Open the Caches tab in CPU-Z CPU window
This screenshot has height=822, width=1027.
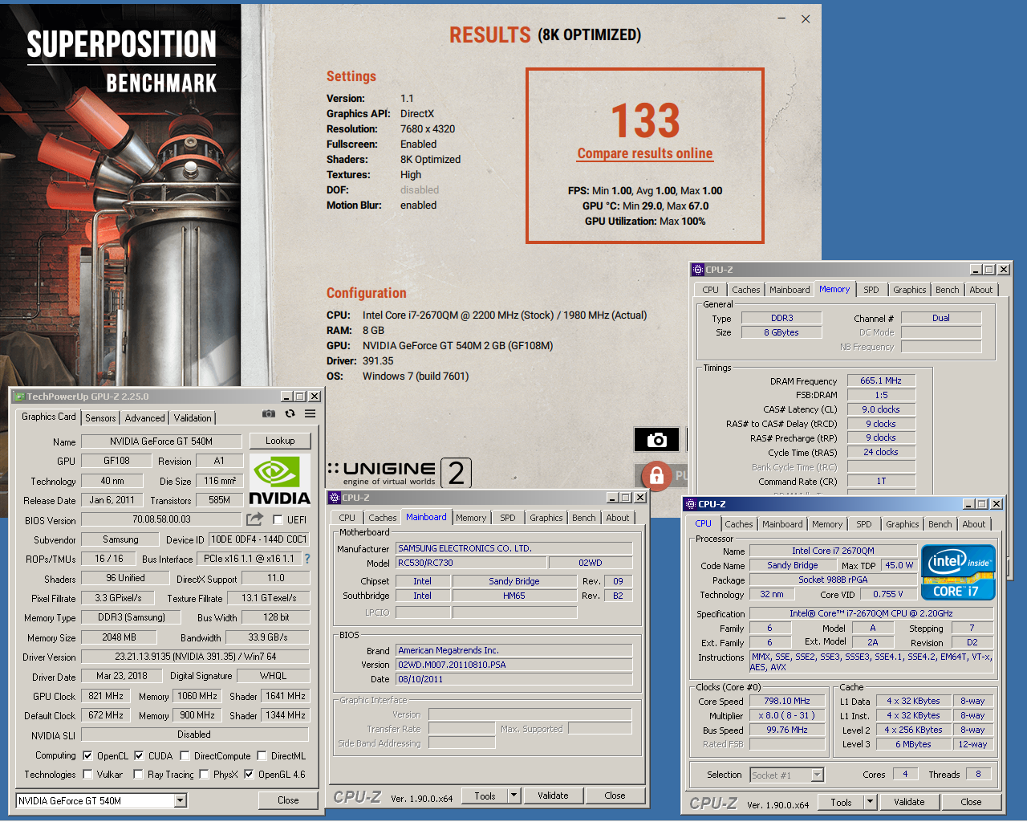tap(739, 524)
